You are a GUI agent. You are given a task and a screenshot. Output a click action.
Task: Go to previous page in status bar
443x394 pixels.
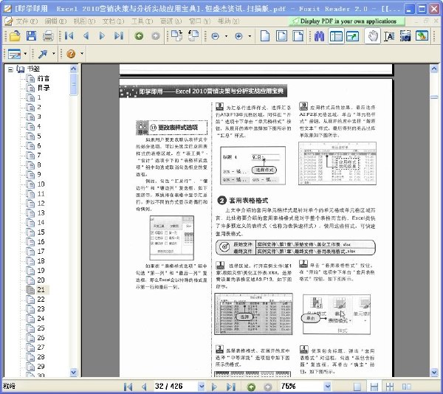point(144,387)
